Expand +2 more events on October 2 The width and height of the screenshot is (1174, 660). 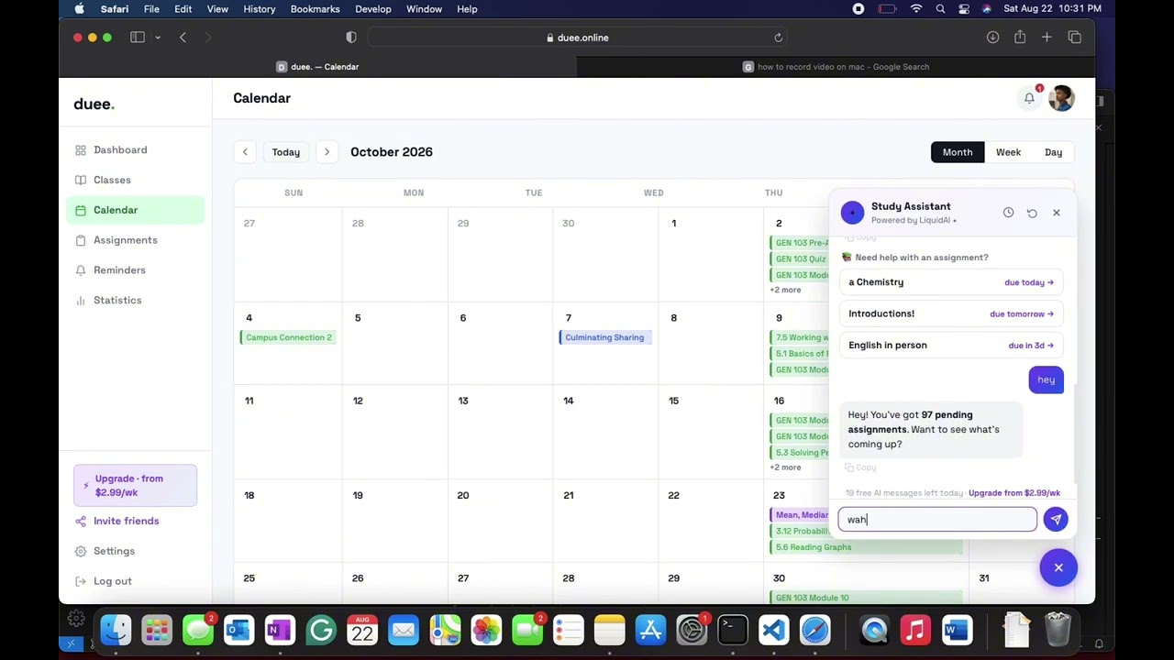point(785,290)
